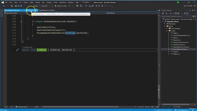Collapse the Assets folder
Viewport: 197px width, 111px height.
tap(165, 26)
